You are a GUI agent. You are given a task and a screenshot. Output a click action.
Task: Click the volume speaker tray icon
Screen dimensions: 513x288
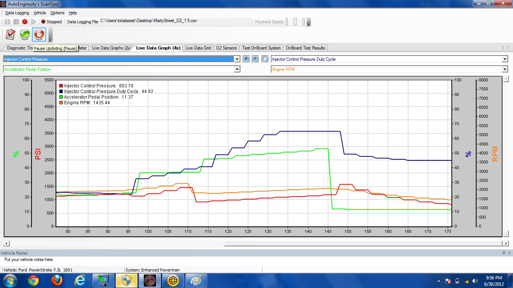pyautogui.click(x=475, y=281)
